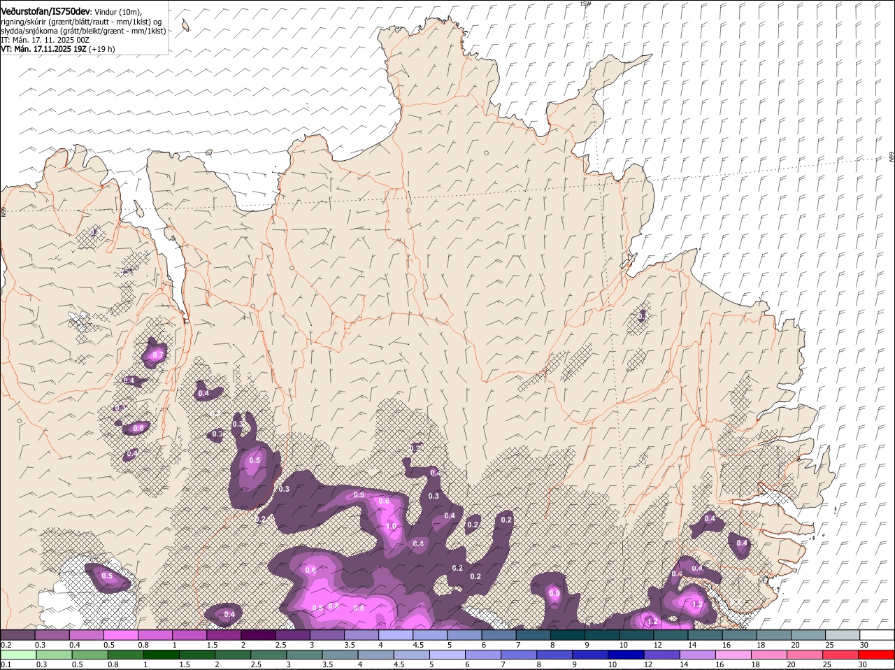
Task: Click upper-scale swatch between 1.5 and 2
Action: 224,634
